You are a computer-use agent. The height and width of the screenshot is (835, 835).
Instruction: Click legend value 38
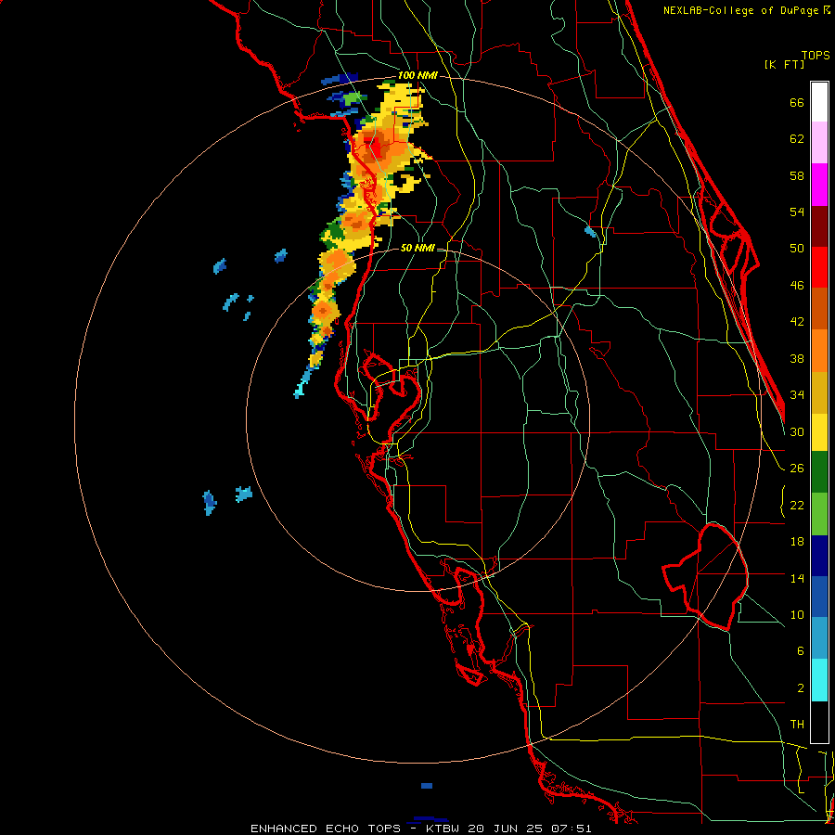pos(797,359)
